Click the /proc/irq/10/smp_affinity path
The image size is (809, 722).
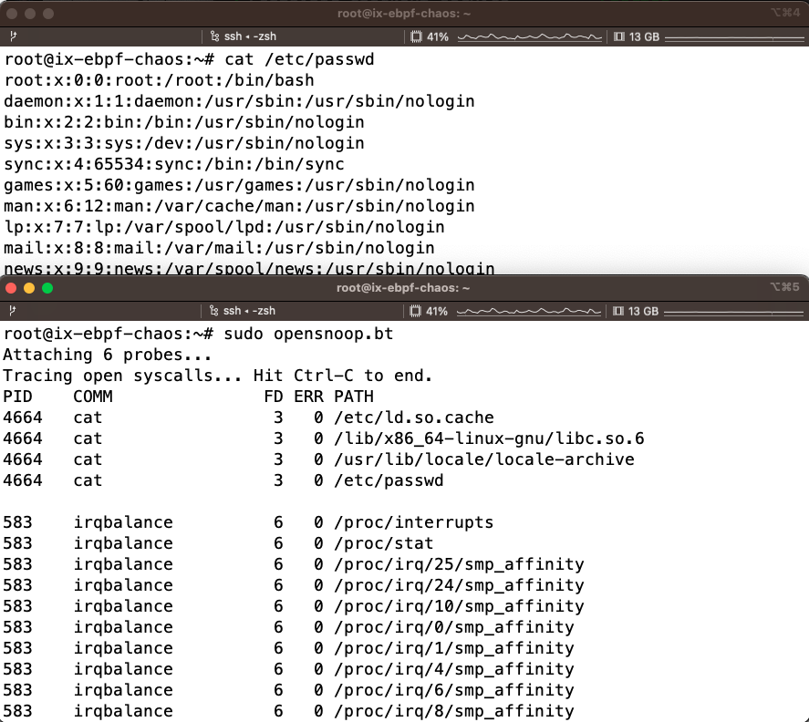pyautogui.click(x=459, y=606)
